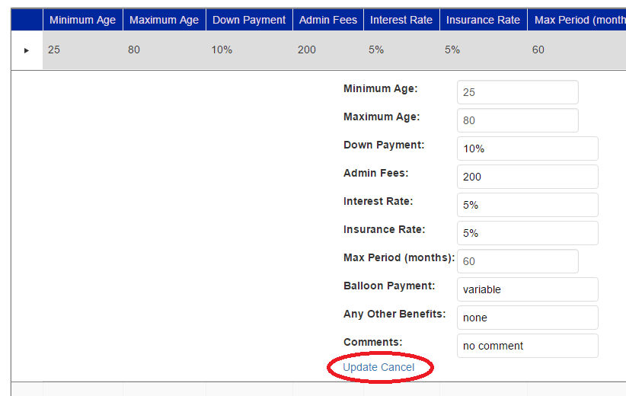Click into the Insurance Rate field
This screenshot has width=626, height=396.
click(527, 233)
